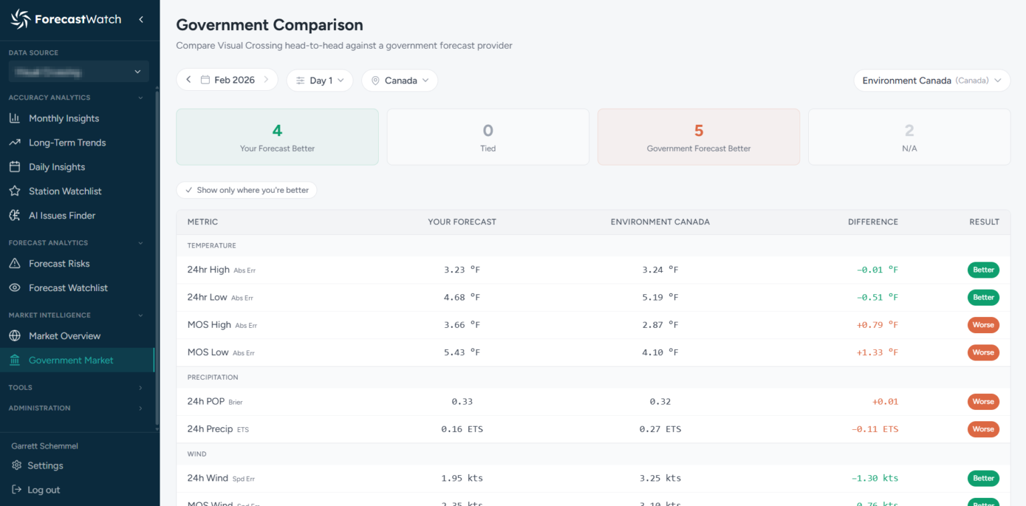Go to previous month before Feb 2026
Screen dimensions: 1026x506
coord(188,79)
